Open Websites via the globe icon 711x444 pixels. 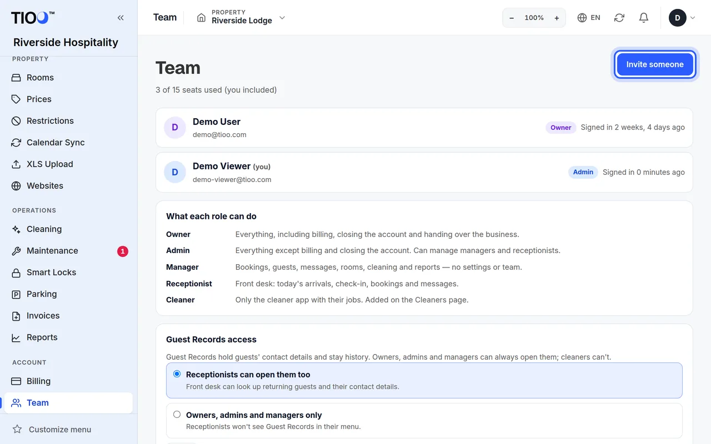(16, 186)
